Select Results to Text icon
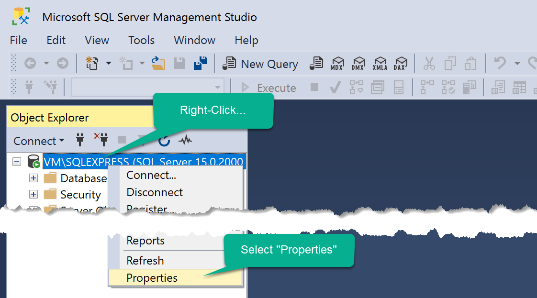Image resolution: width=537 pixels, height=298 pixels. [498, 87]
